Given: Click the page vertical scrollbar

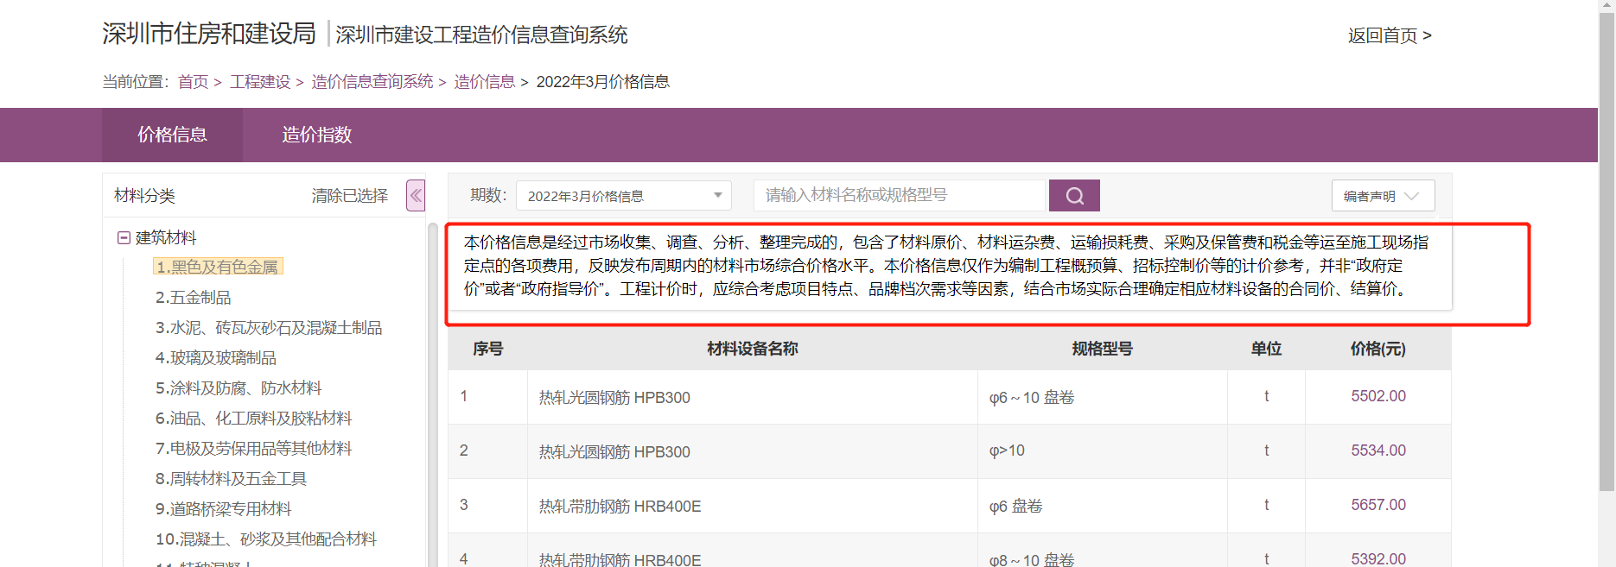Looking at the screenshot, I should click(x=1606, y=250).
